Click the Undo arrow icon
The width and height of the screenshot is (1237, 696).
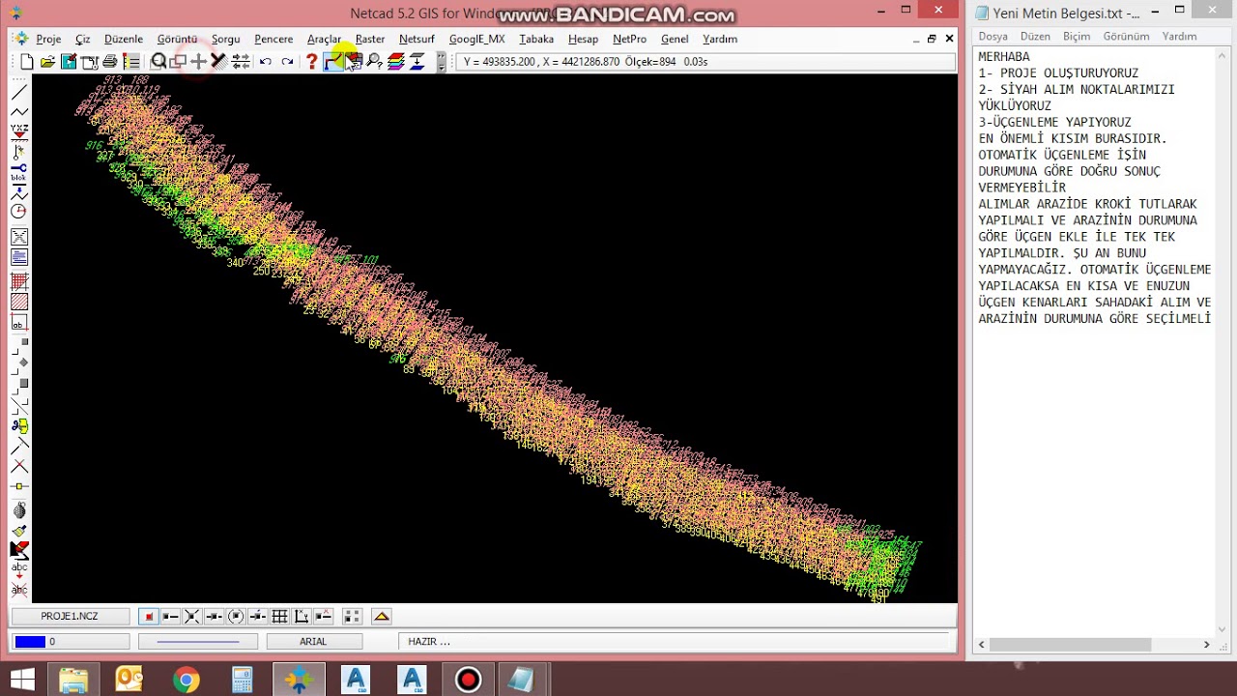[265, 62]
